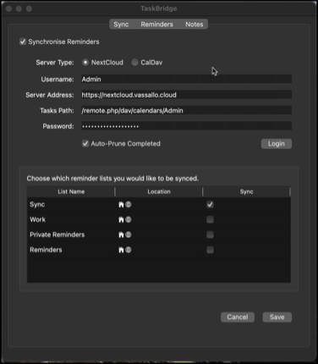Save the settings
This screenshot has width=318, height=364.
pyautogui.click(x=277, y=317)
